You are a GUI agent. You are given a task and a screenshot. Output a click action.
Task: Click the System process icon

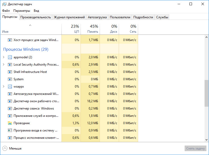(x=10, y=79)
